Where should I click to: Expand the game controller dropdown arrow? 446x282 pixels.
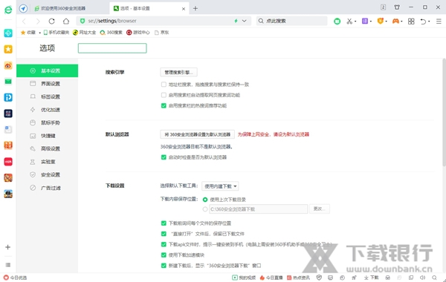point(401,22)
